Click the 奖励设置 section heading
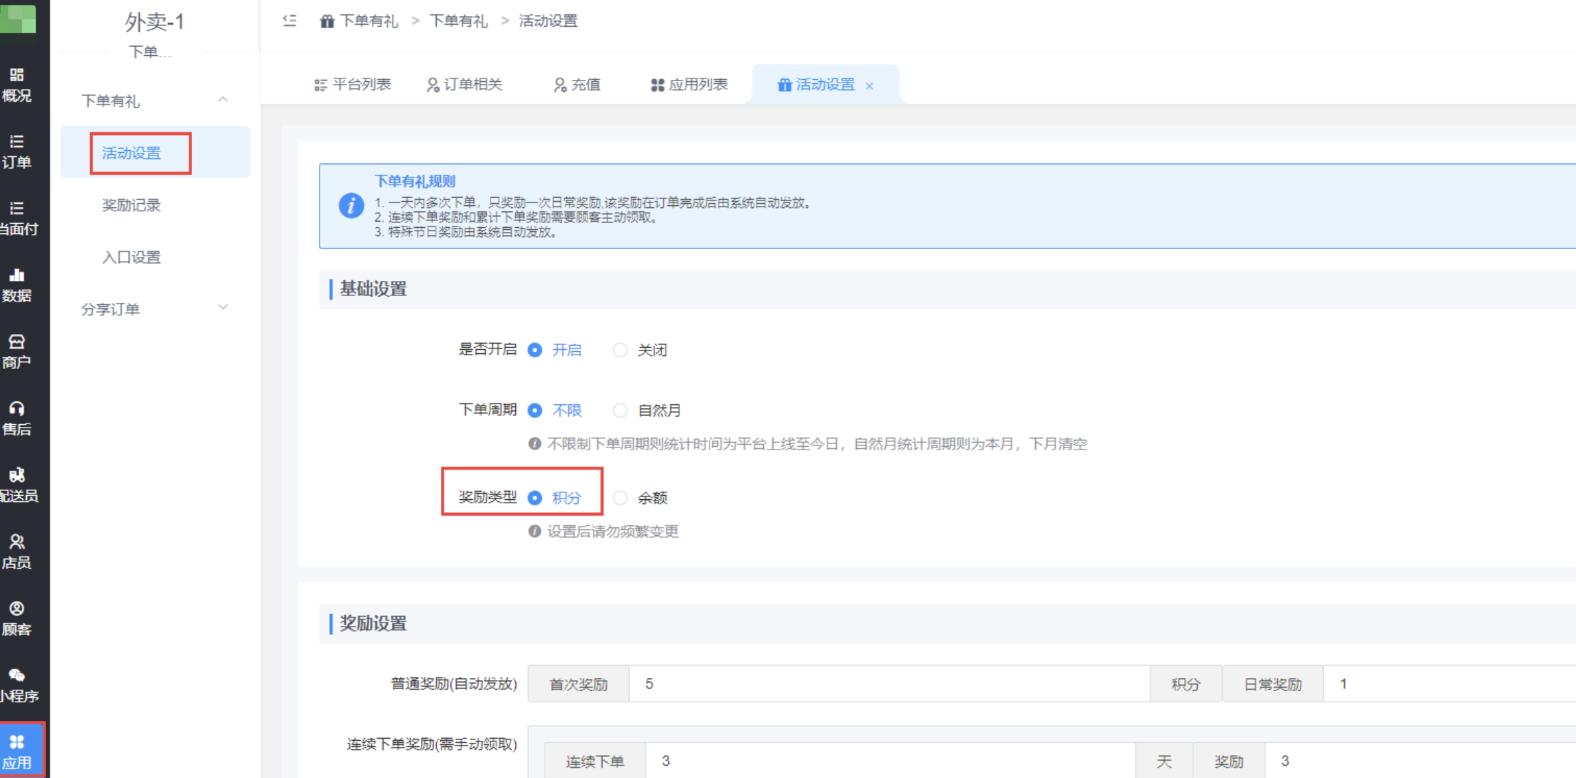Image resolution: width=1576 pixels, height=778 pixels. click(373, 624)
